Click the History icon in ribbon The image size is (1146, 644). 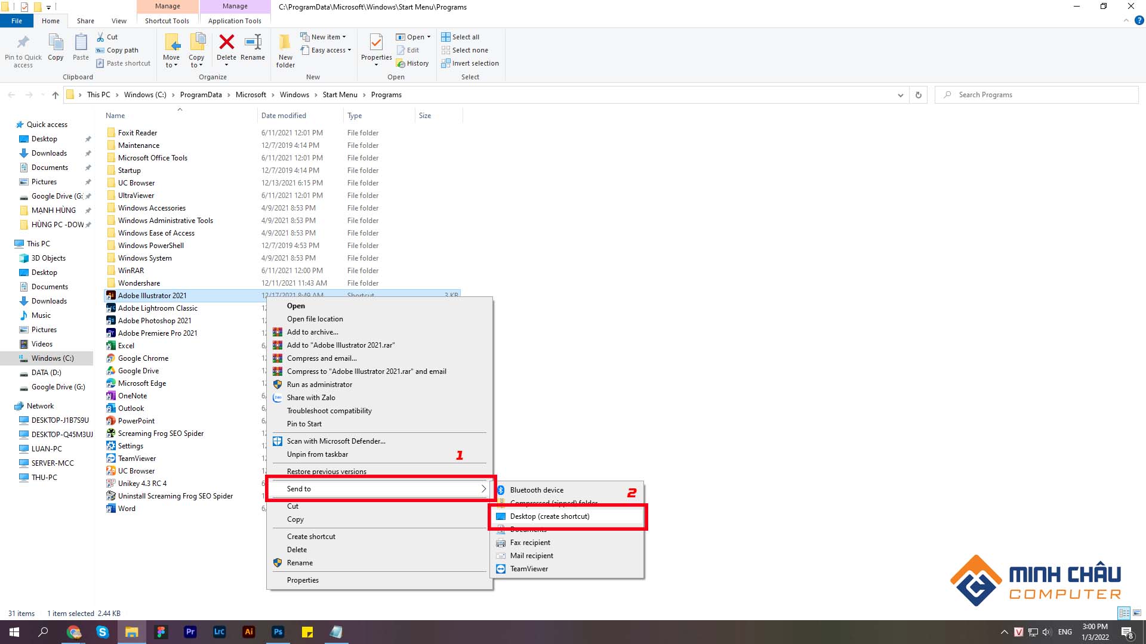pos(401,63)
